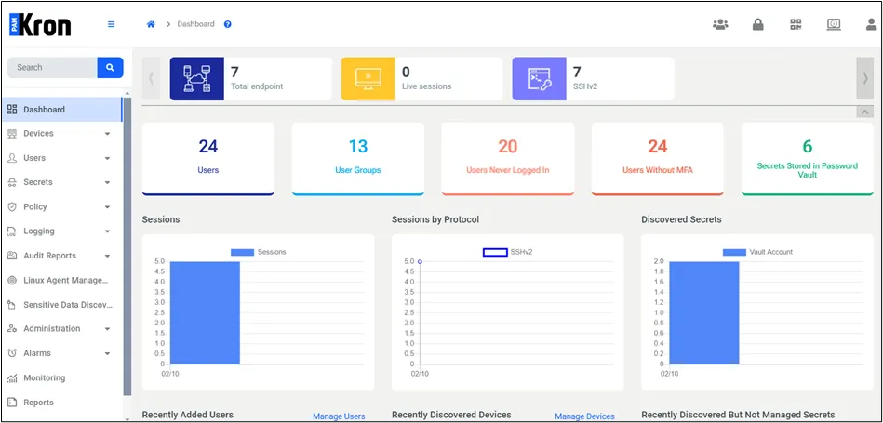Expand the Administration menu arrow
Screen dimensions: 883x423
click(x=107, y=329)
